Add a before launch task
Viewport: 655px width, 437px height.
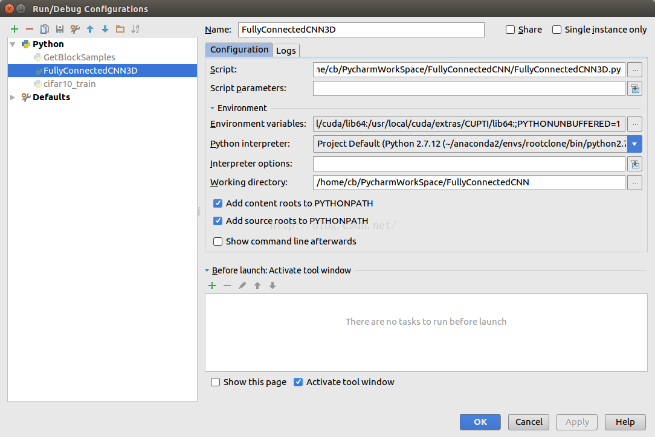[212, 285]
